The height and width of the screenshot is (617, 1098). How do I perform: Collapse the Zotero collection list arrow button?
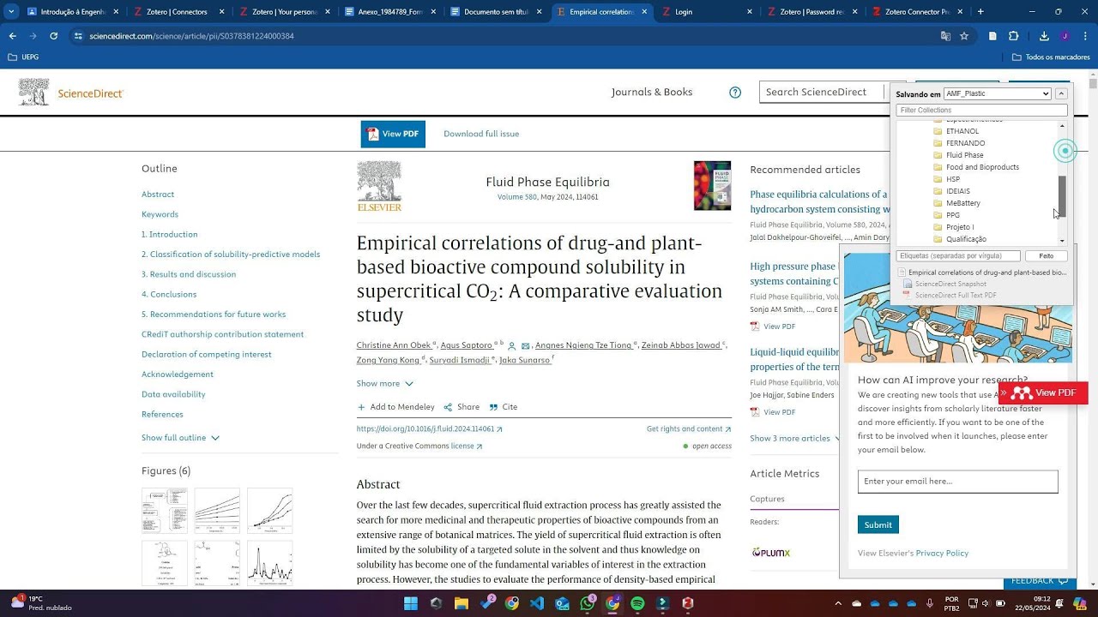[x=1061, y=93]
